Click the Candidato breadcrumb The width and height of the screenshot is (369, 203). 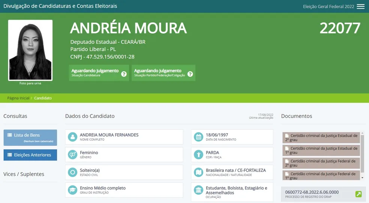point(43,98)
